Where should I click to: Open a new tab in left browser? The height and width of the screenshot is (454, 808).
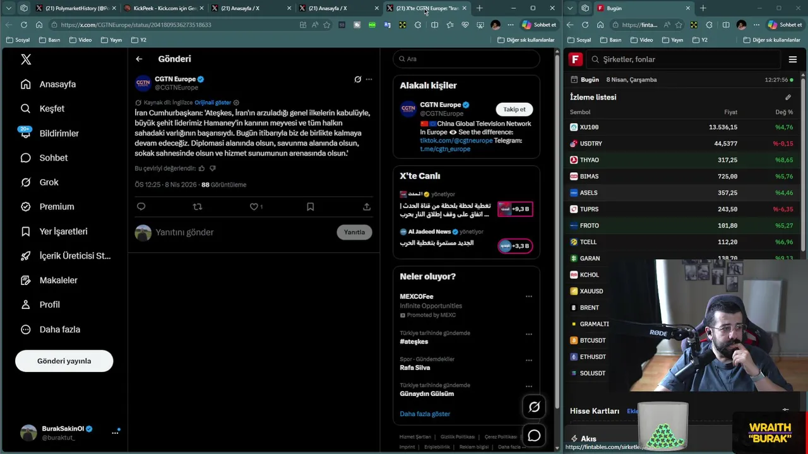point(479,8)
